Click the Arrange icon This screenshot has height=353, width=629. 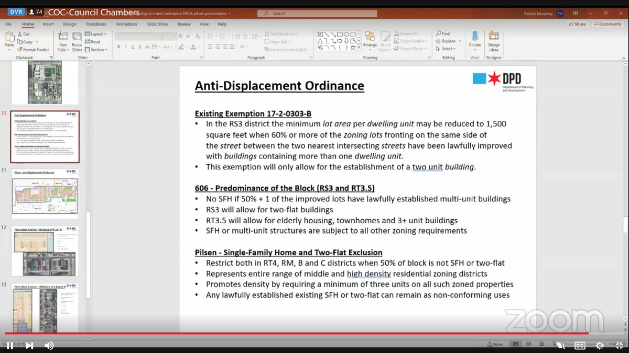[370, 41]
